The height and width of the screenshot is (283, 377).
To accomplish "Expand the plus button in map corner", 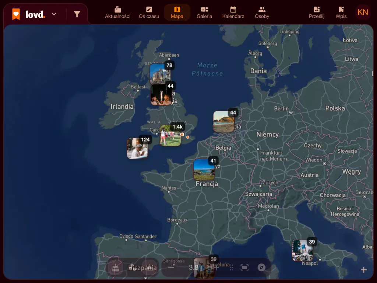I will coord(363,270).
